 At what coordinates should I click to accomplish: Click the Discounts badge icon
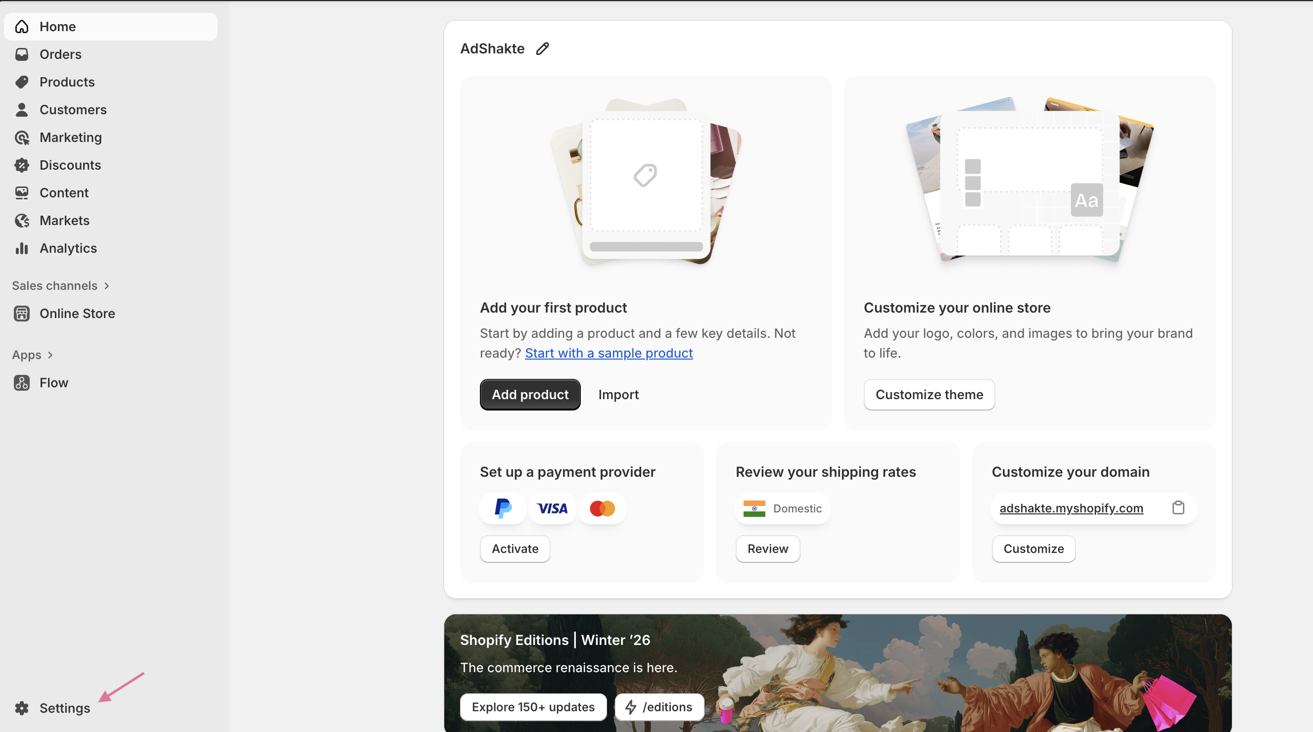(x=21, y=165)
